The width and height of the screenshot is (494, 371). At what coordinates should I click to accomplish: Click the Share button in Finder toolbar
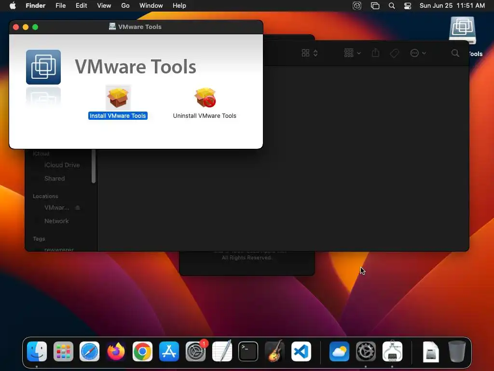point(375,53)
